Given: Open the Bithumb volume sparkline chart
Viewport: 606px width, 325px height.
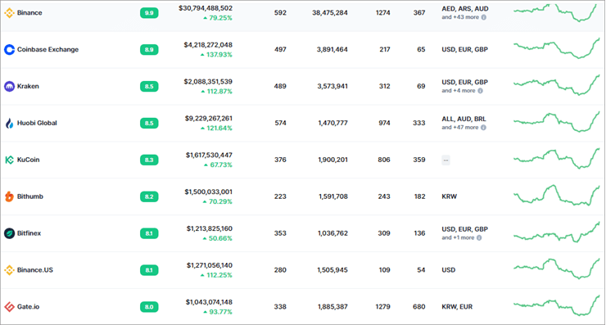Looking at the screenshot, I should [557, 195].
